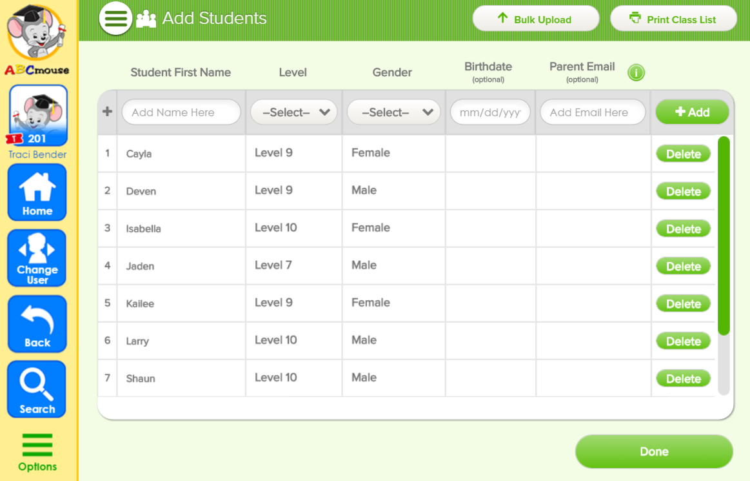Click the hamburger menu in header
750x481 pixels.
[x=115, y=18]
